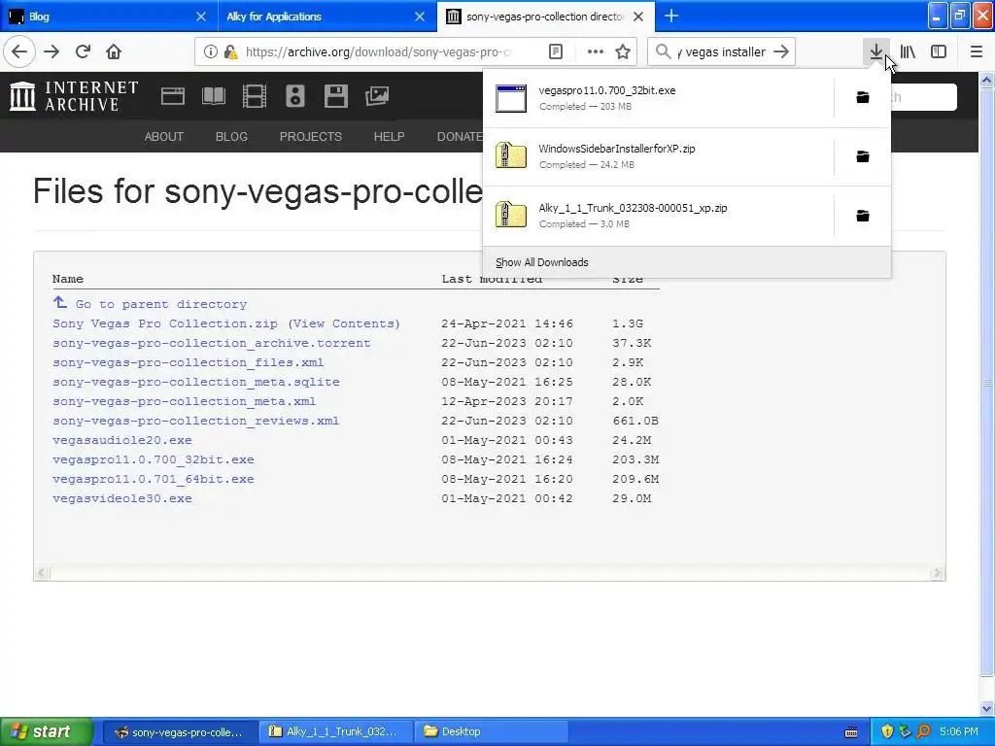Open a new browser tab
This screenshot has height=746, width=995.
point(671,17)
